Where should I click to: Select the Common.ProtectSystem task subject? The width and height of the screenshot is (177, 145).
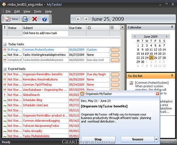(38, 50)
